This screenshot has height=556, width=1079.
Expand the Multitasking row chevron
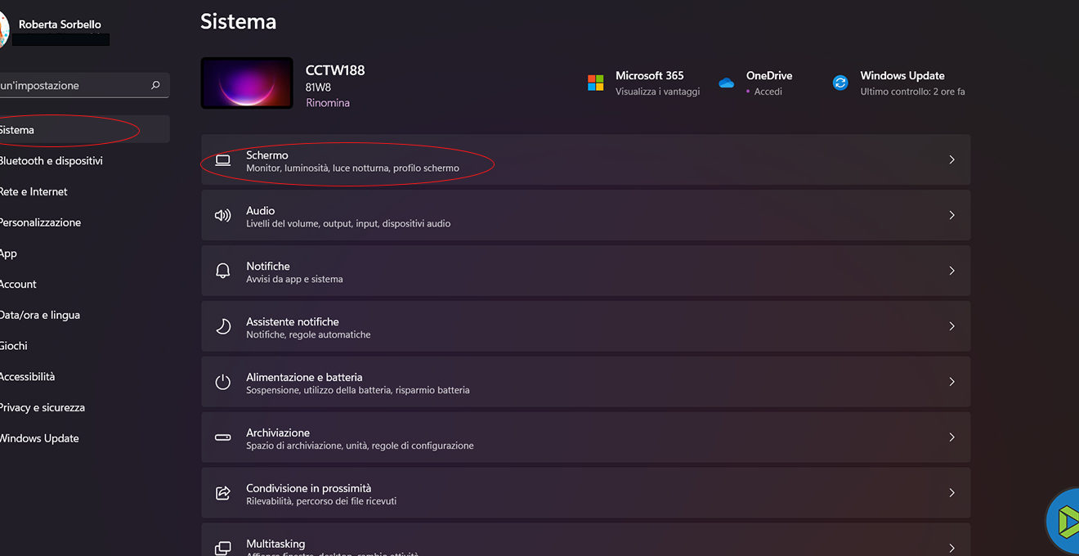click(951, 548)
